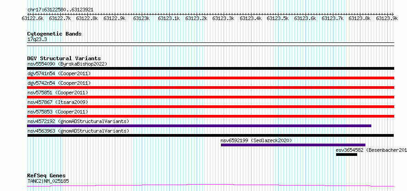The width and height of the screenshot is (407, 191).
Task: Click the 17q23.3 cytogenetic band line
Action: point(210,44)
